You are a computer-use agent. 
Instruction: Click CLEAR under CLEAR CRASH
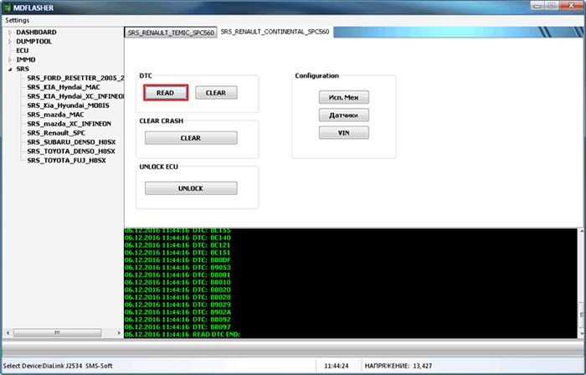click(191, 138)
